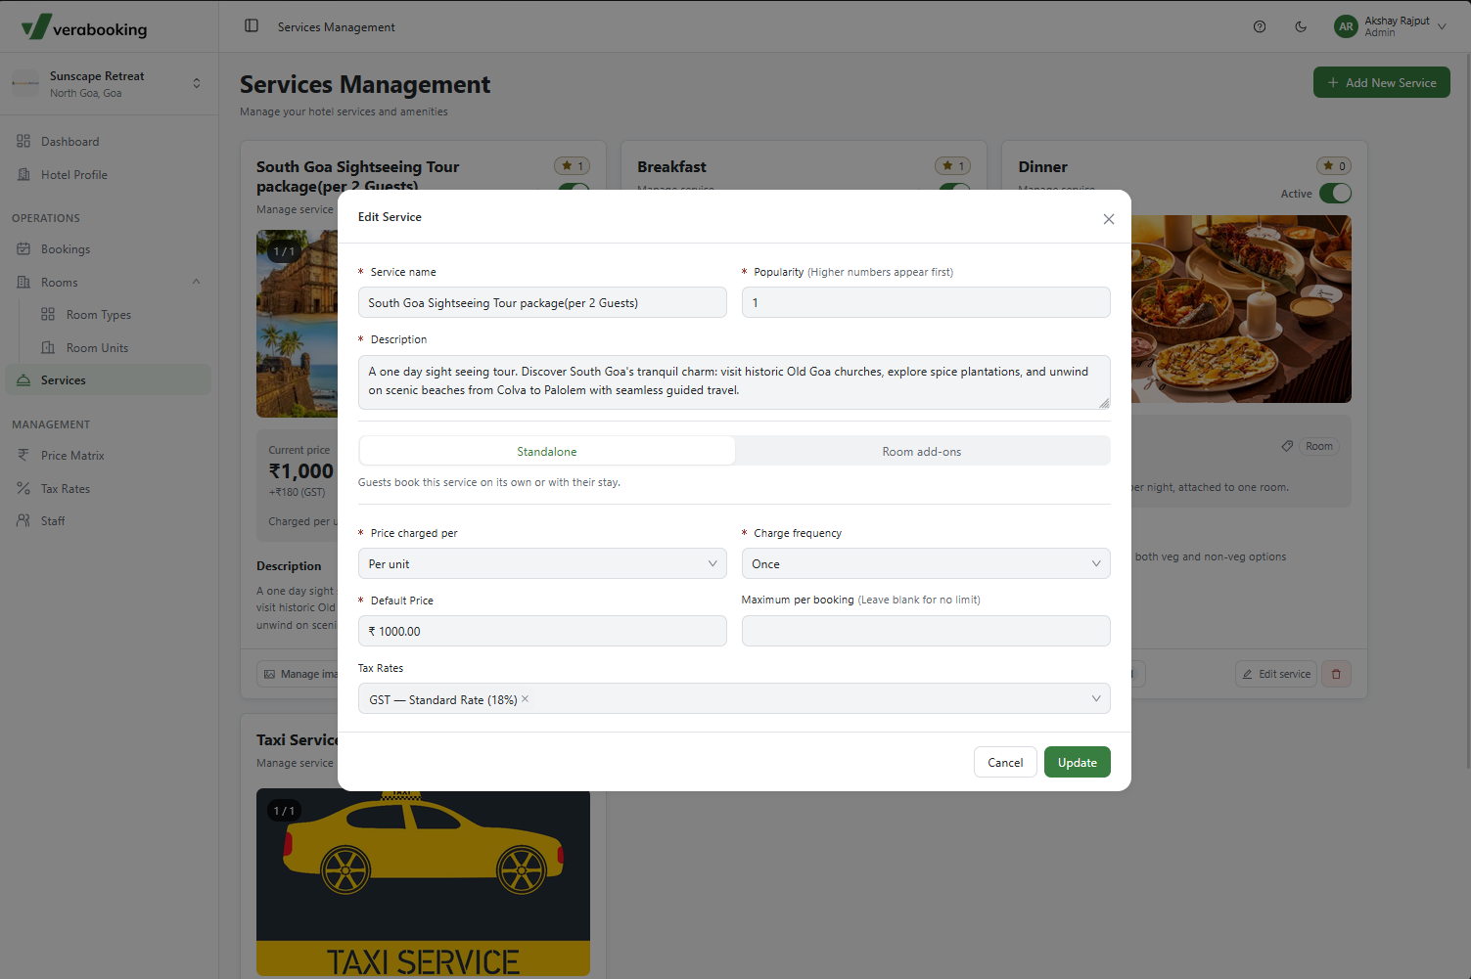Toggle the Dinner service Active switch
Screen dimensions: 1471x979
(x=1335, y=194)
